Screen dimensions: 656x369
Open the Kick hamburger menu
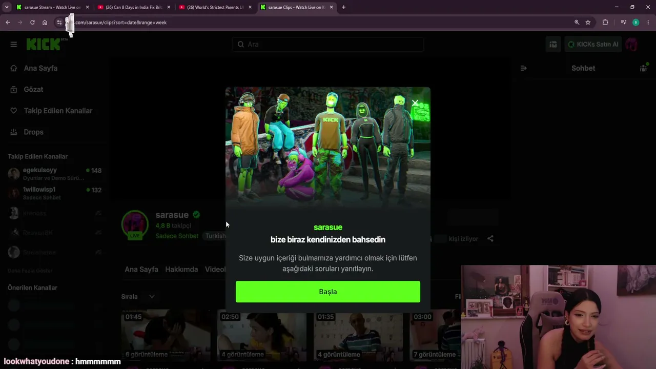pos(14,45)
